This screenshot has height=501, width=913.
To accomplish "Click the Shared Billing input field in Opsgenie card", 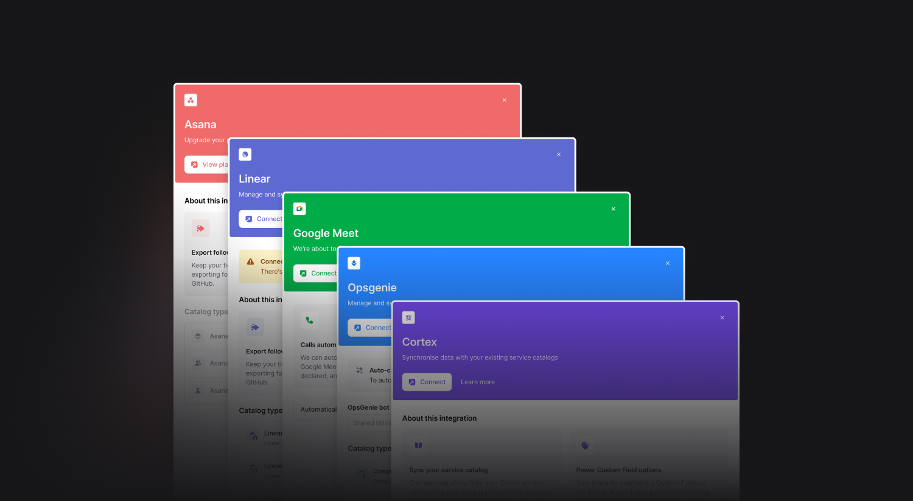I will (371, 423).
